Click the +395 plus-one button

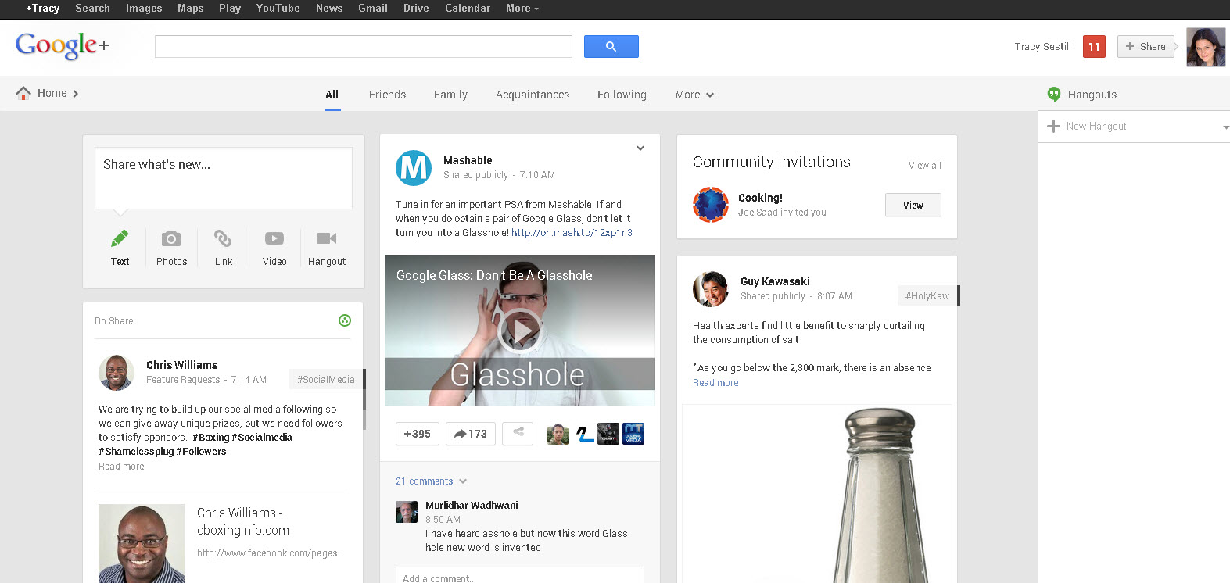click(x=418, y=434)
